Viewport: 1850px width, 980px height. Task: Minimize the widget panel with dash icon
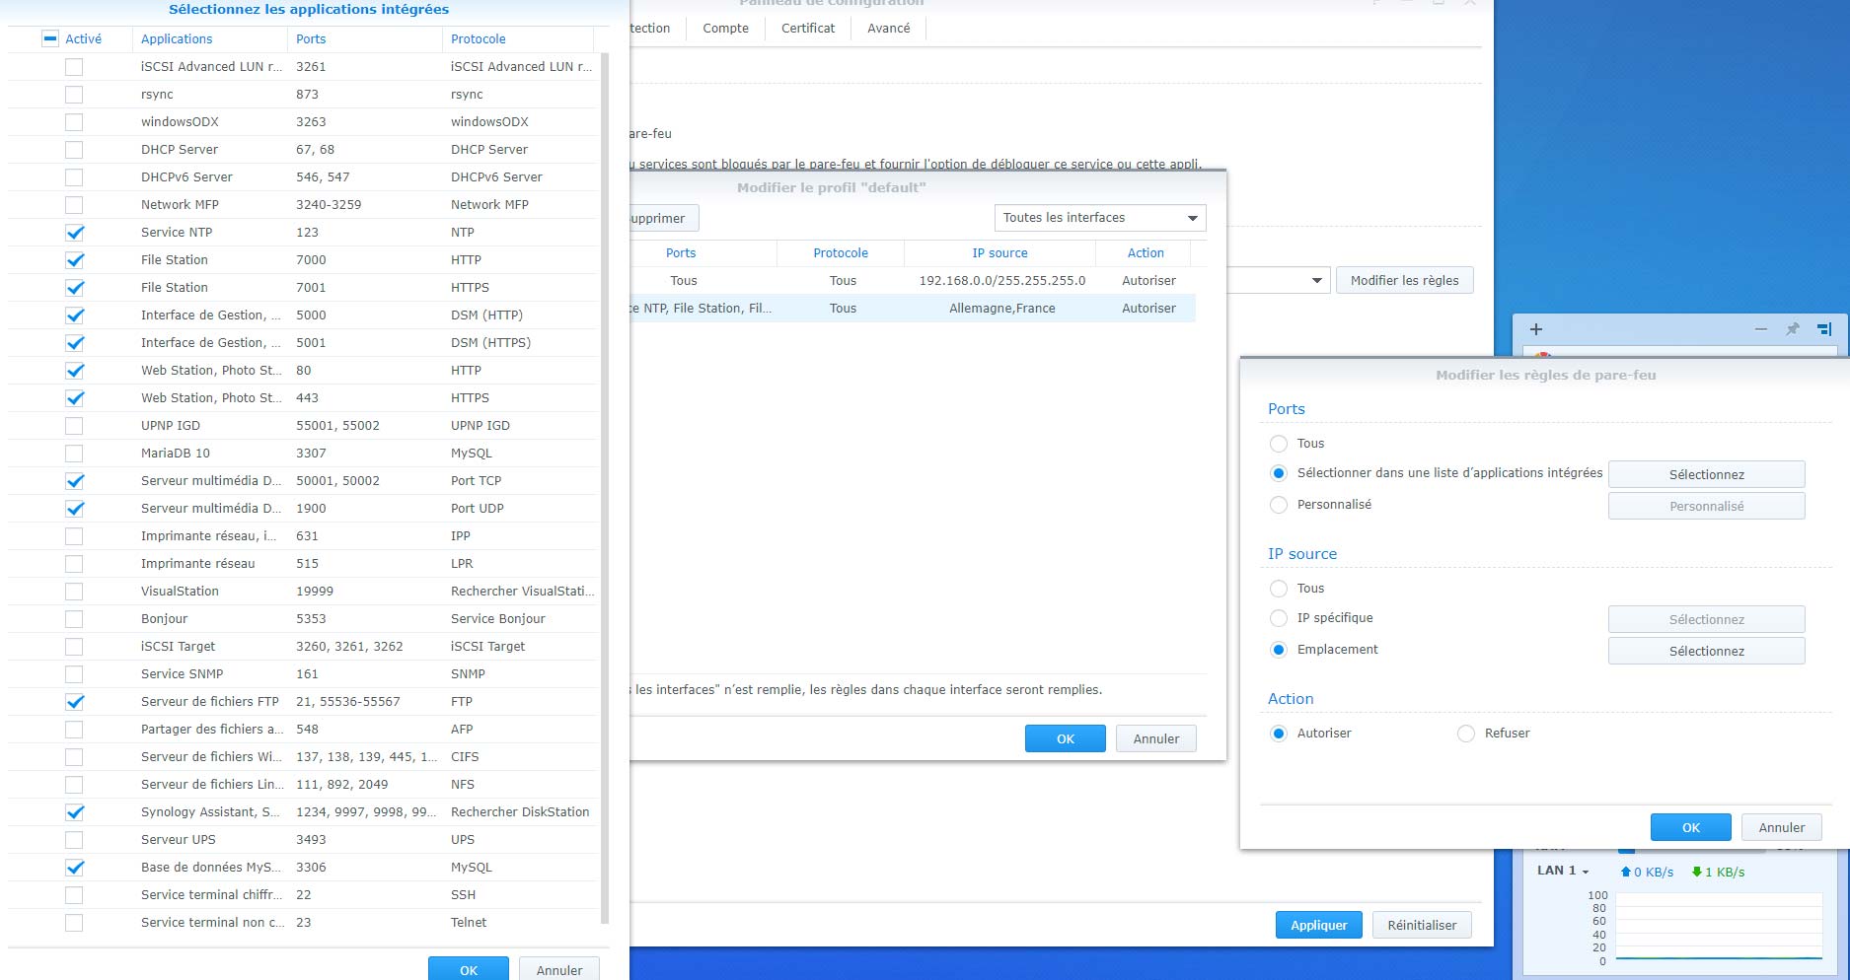[x=1760, y=329]
